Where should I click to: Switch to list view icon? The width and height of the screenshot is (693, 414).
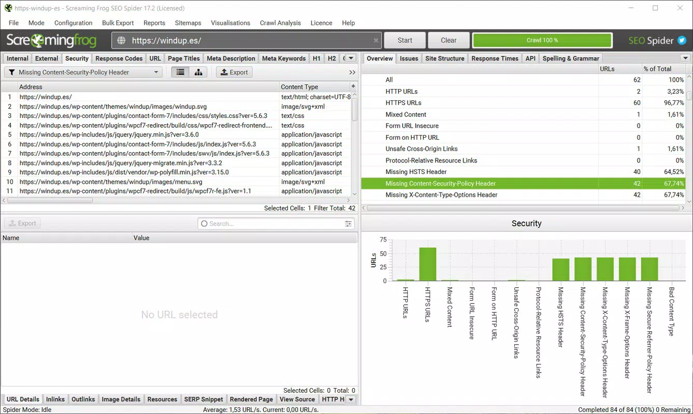coord(180,72)
